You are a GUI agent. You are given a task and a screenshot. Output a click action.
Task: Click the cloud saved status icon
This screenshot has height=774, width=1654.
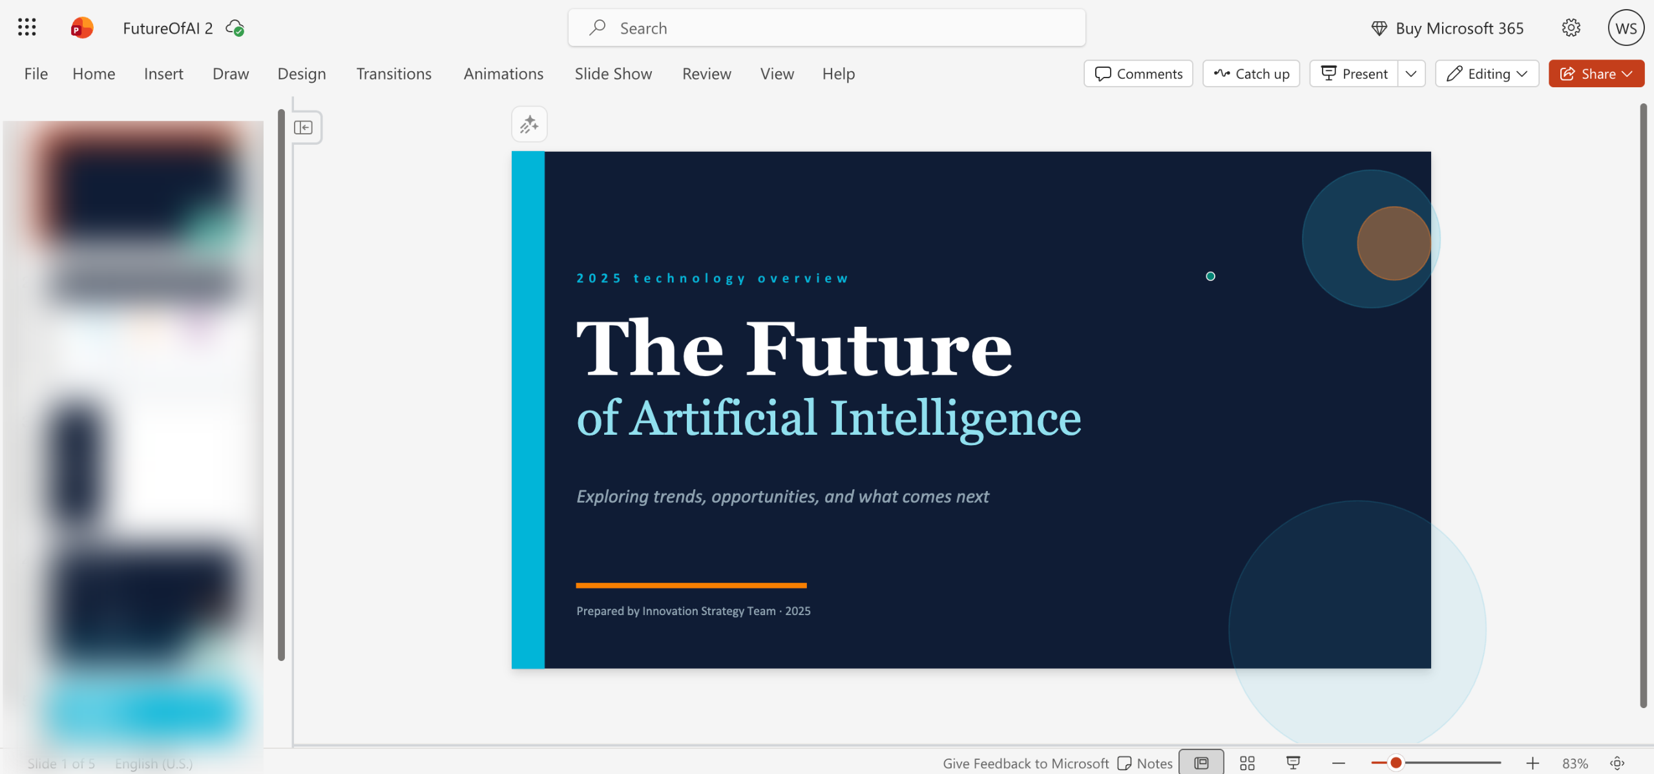pos(235,28)
